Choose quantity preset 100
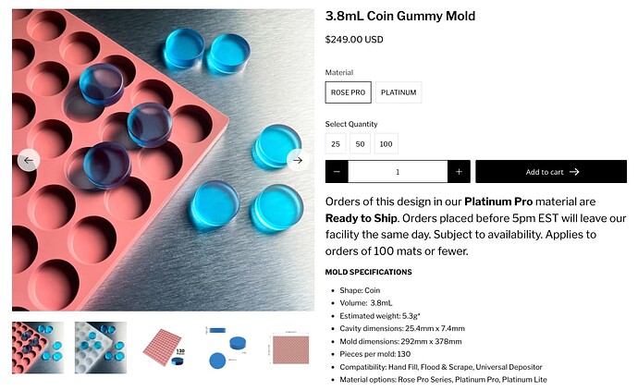The height and width of the screenshot is (391, 638). (386, 144)
